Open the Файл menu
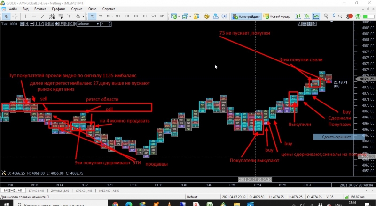Image resolution: width=376 pixels, height=206 pixels. 13,9
